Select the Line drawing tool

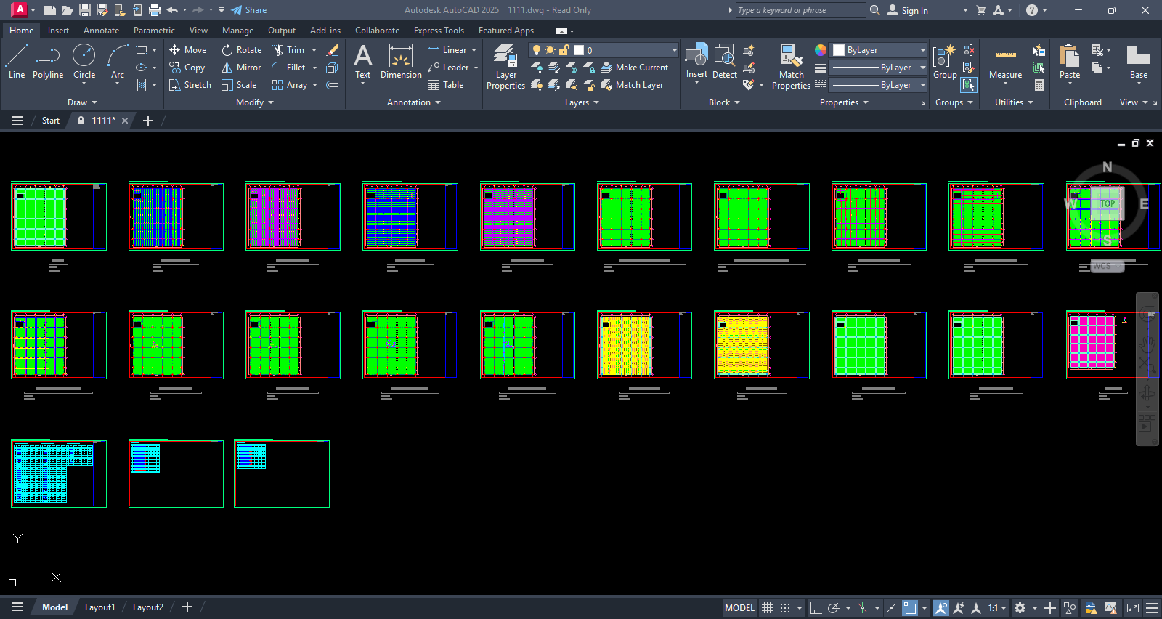pyautogui.click(x=17, y=61)
